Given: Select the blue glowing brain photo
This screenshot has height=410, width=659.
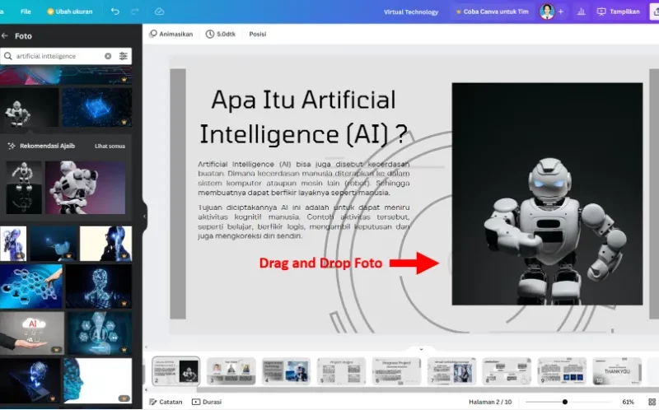Looking at the screenshot, I should 97,108.
